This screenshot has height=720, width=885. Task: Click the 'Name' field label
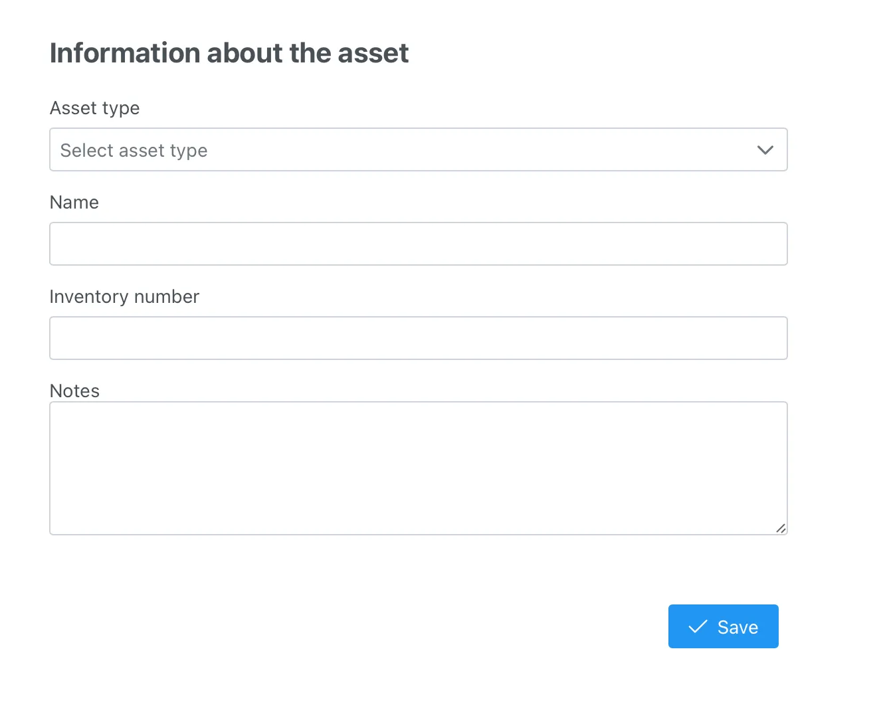click(x=74, y=203)
